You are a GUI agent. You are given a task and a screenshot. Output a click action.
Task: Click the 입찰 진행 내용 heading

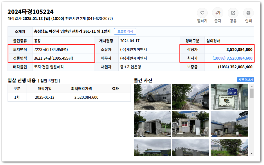pos(22,80)
